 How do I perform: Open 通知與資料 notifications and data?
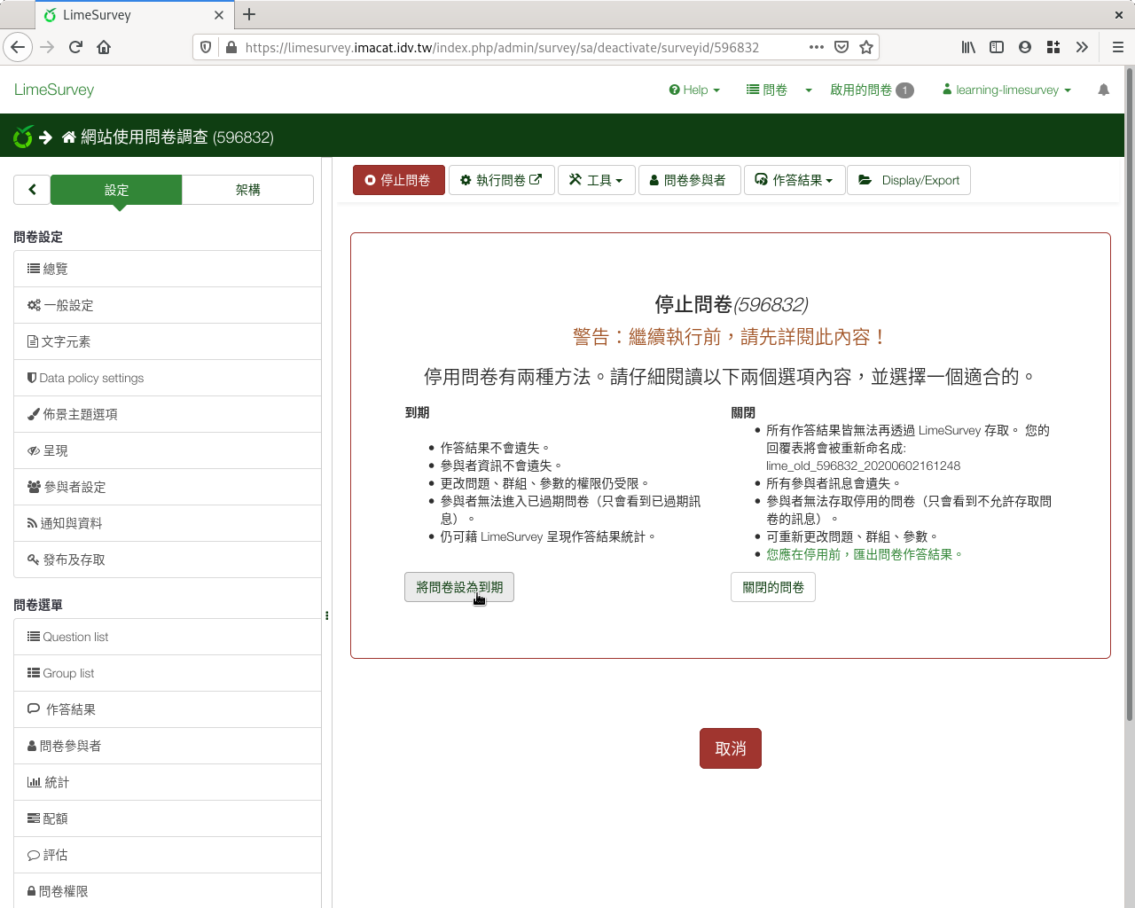tap(168, 523)
